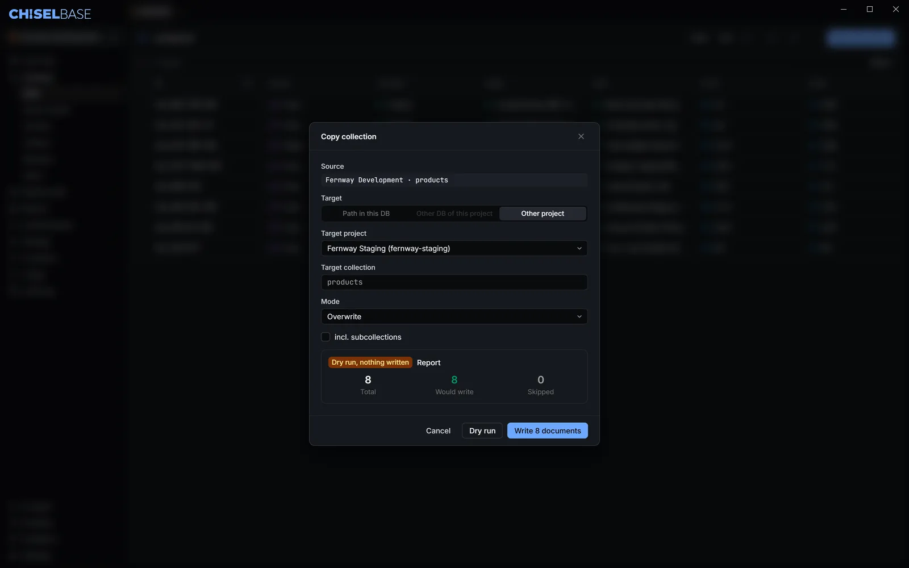909x568 pixels.
Task: Click the ChiselBase logo
Action: [50, 14]
